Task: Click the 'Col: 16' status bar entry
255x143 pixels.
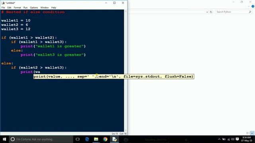Action: click(x=123, y=134)
